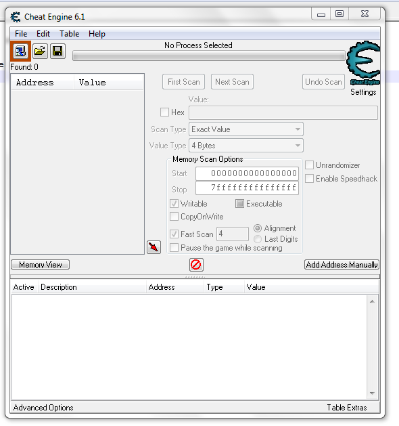
Task: Open Memory View
Action: pos(41,265)
